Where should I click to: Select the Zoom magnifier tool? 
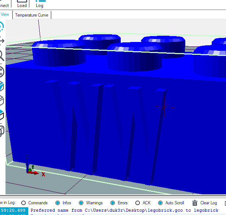click(1, 56)
